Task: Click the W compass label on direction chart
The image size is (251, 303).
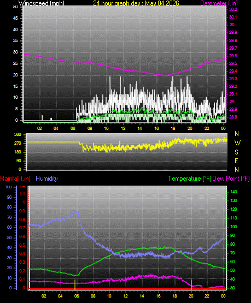Action: click(237, 143)
